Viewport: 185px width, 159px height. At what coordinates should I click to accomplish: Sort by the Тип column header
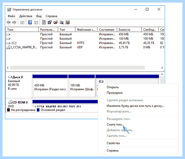click(x=67, y=30)
